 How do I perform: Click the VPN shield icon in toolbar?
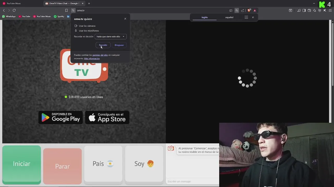point(320,10)
